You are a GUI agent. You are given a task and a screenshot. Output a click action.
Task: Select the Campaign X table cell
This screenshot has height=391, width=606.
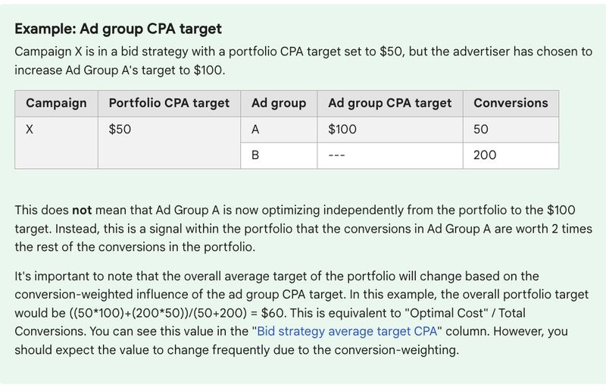coord(30,130)
